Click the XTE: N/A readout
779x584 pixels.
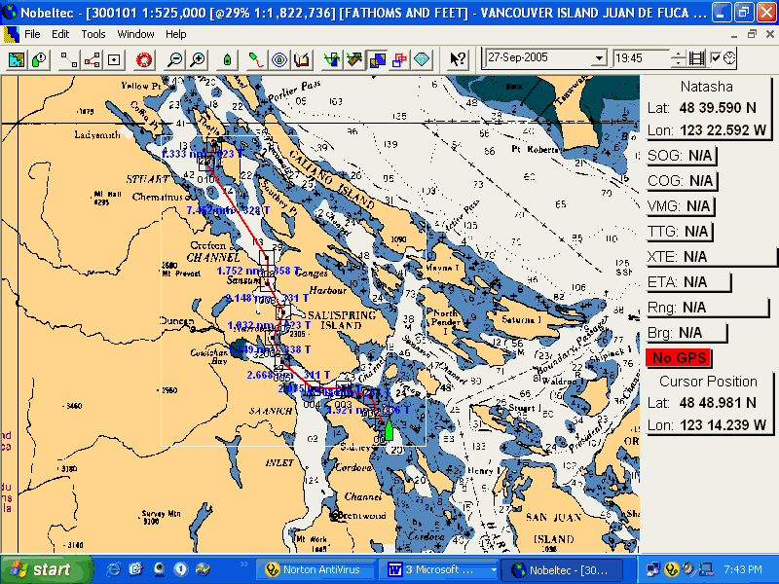[712, 257]
